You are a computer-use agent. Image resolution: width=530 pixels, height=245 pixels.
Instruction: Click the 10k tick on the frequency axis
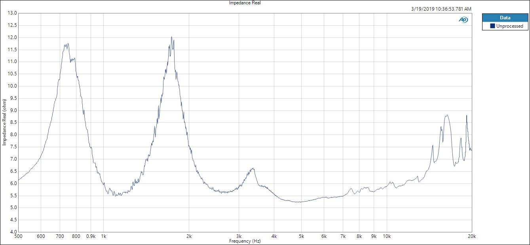coord(386,237)
